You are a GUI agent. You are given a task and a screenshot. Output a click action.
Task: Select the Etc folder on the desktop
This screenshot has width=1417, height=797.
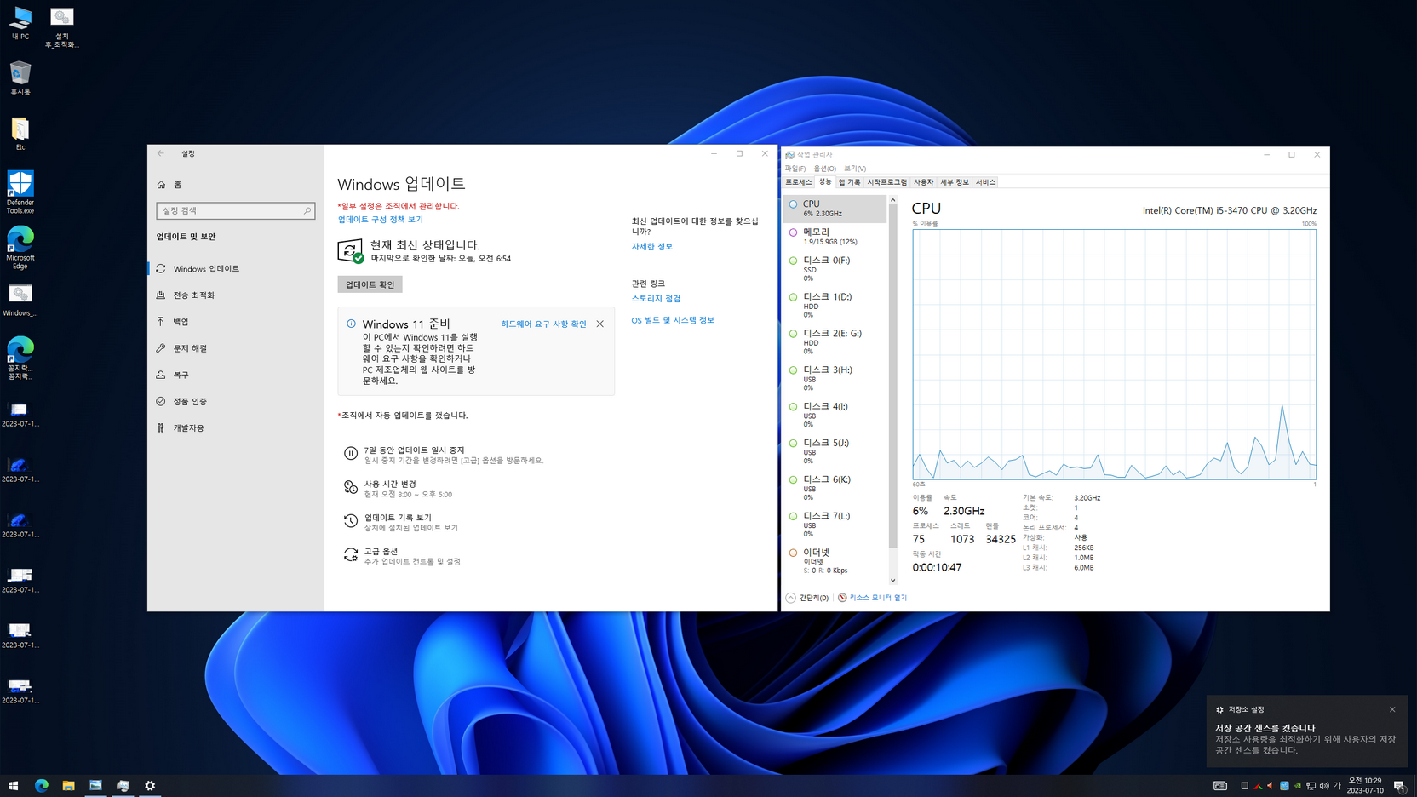[20, 134]
